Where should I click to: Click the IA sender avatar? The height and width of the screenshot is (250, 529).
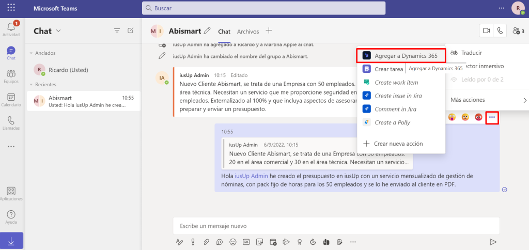click(162, 78)
